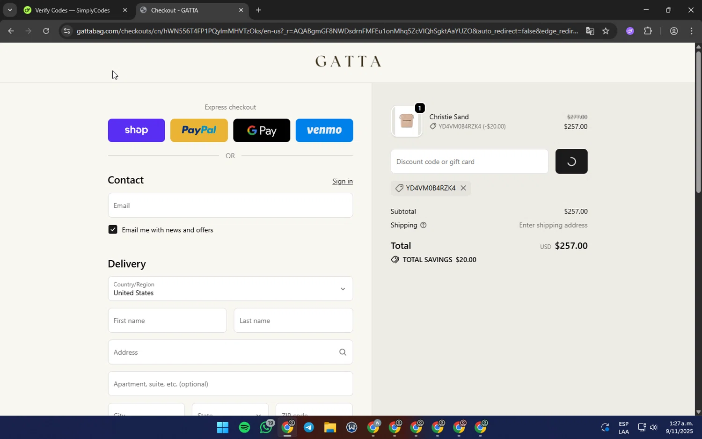This screenshot has height=439, width=702.
Task: Close the Checkout - GATTA tab
Action: point(241,10)
